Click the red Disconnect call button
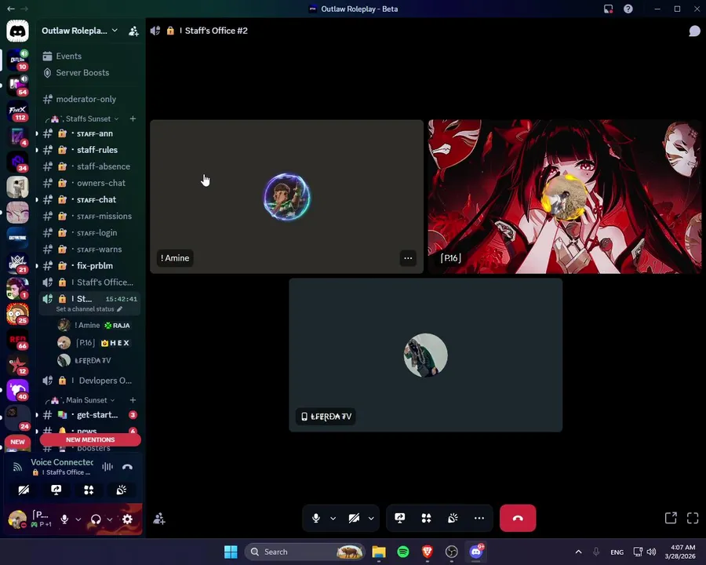This screenshot has width=706, height=565. point(518,518)
